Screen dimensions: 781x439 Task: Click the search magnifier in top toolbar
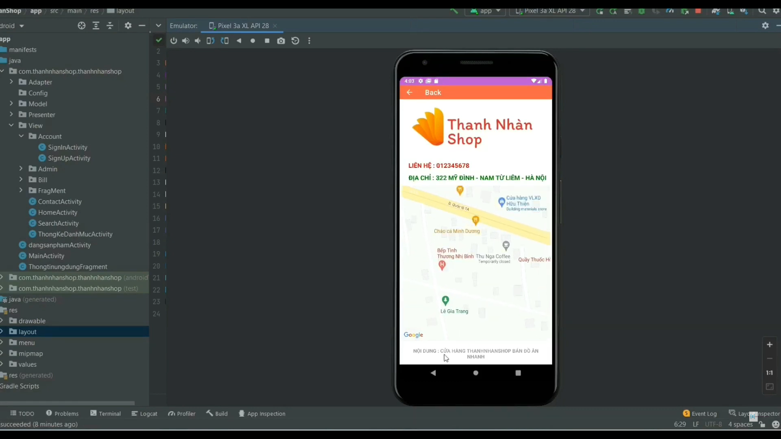pos(762,11)
